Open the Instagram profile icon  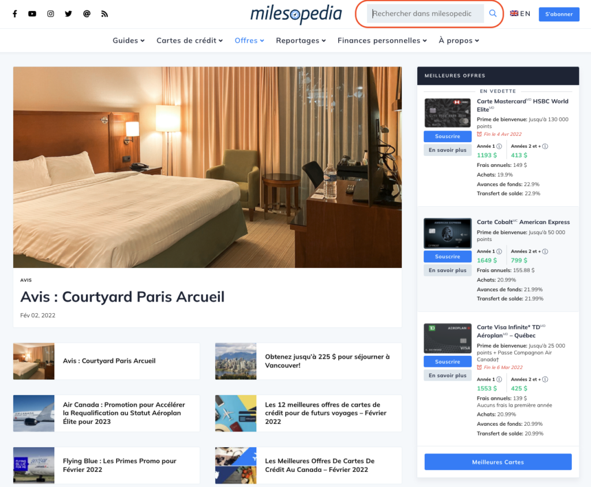[50, 13]
